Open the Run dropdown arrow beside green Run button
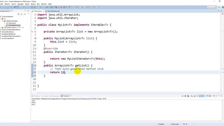 [54, 7]
